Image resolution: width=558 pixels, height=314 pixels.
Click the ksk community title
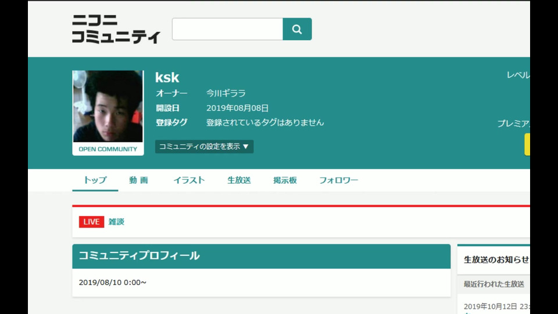(167, 77)
